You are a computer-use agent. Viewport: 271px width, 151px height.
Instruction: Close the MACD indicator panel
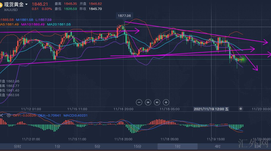point(1,115)
